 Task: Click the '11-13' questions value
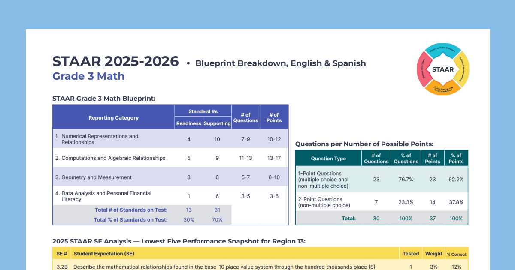pyautogui.click(x=245, y=158)
